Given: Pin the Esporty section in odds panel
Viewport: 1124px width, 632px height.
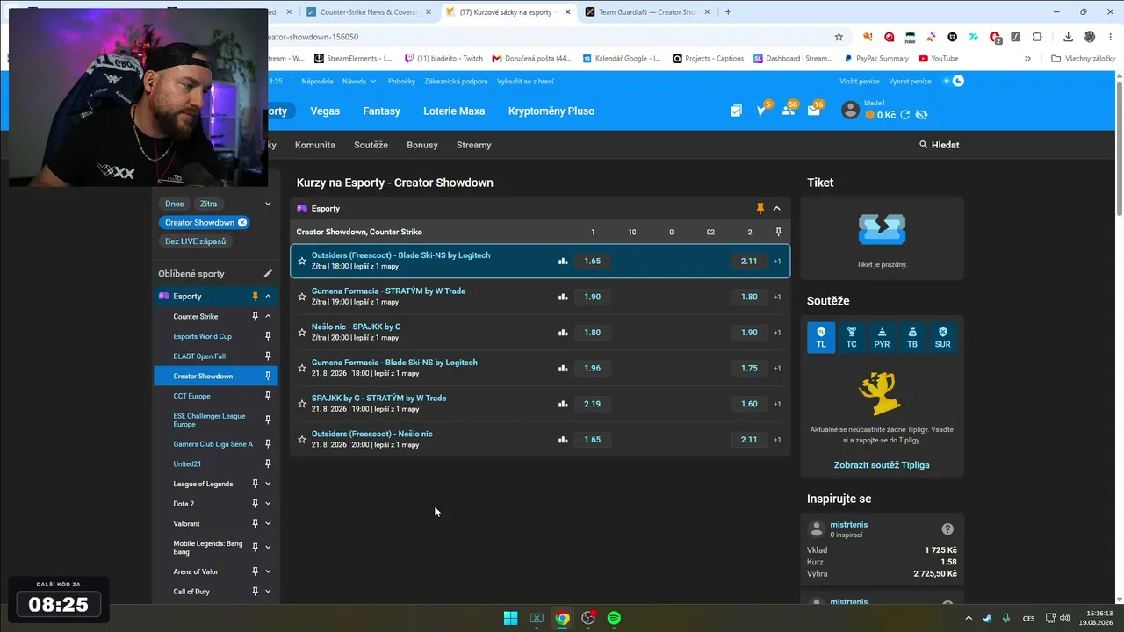Looking at the screenshot, I should coord(760,208).
